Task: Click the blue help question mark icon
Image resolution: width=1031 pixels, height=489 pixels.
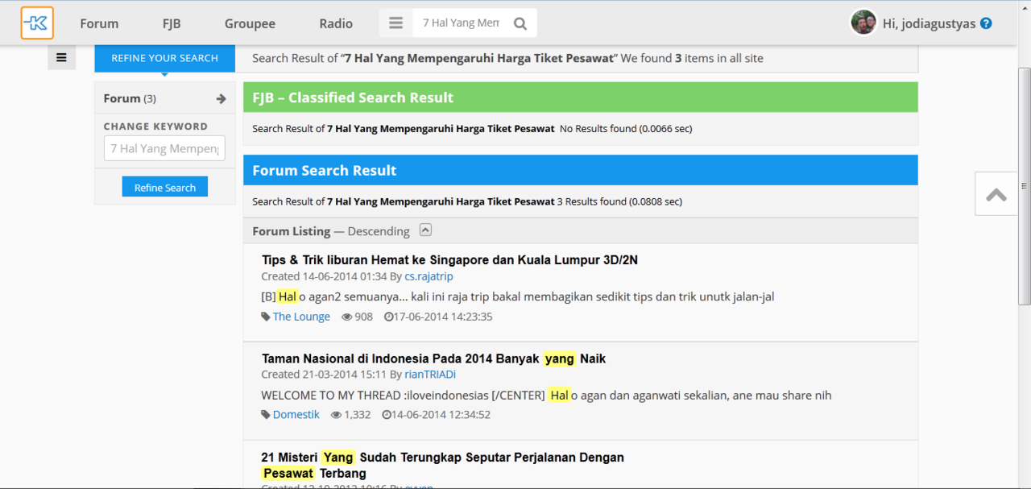Action: [x=986, y=23]
